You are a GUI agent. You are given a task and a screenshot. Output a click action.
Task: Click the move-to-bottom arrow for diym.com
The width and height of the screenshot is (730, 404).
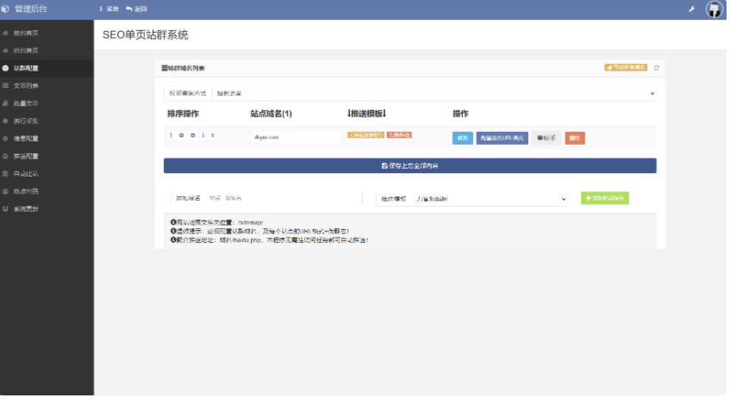pos(203,135)
